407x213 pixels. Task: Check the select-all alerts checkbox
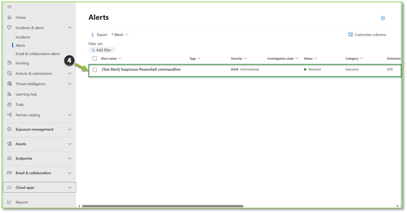coord(94,58)
